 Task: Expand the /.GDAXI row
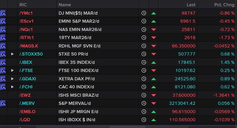pos(12,79)
